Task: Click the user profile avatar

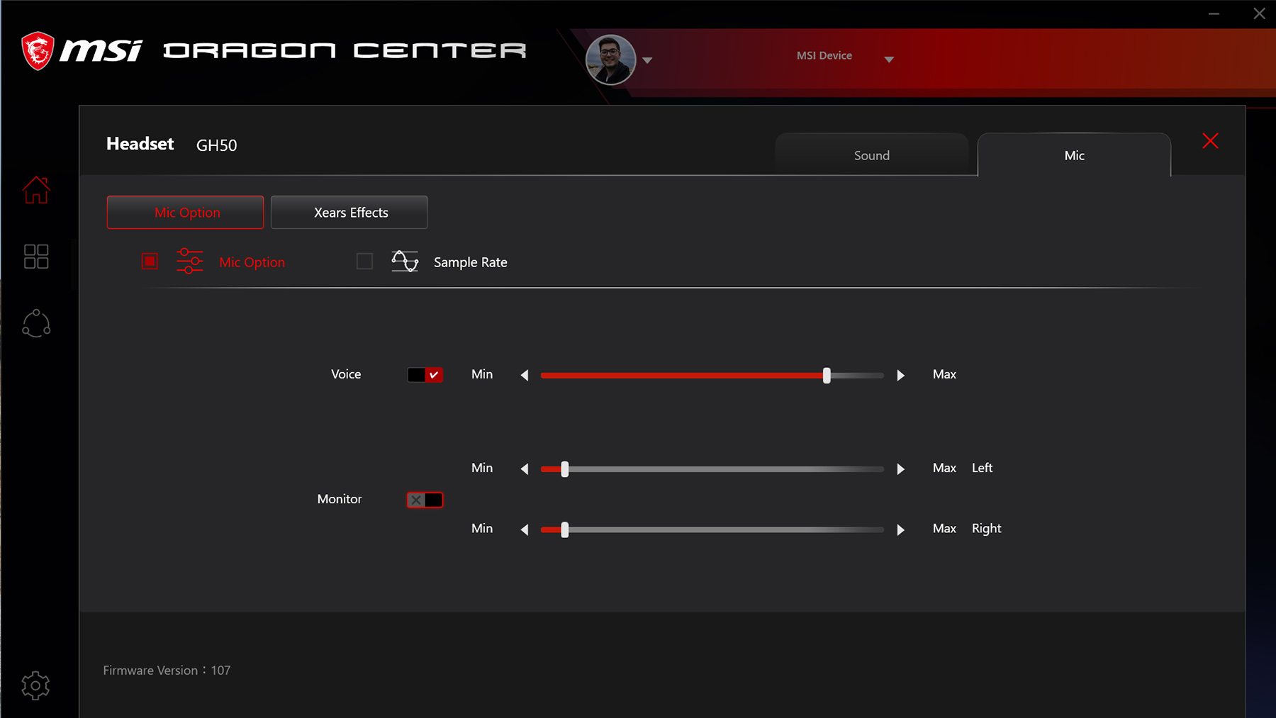Action: (x=610, y=60)
